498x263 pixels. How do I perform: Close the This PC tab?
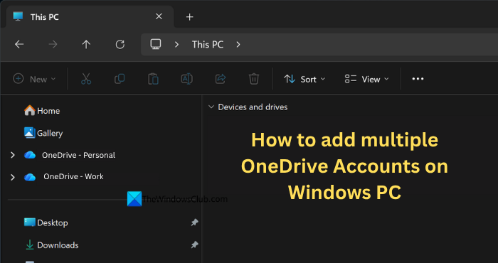click(x=159, y=16)
